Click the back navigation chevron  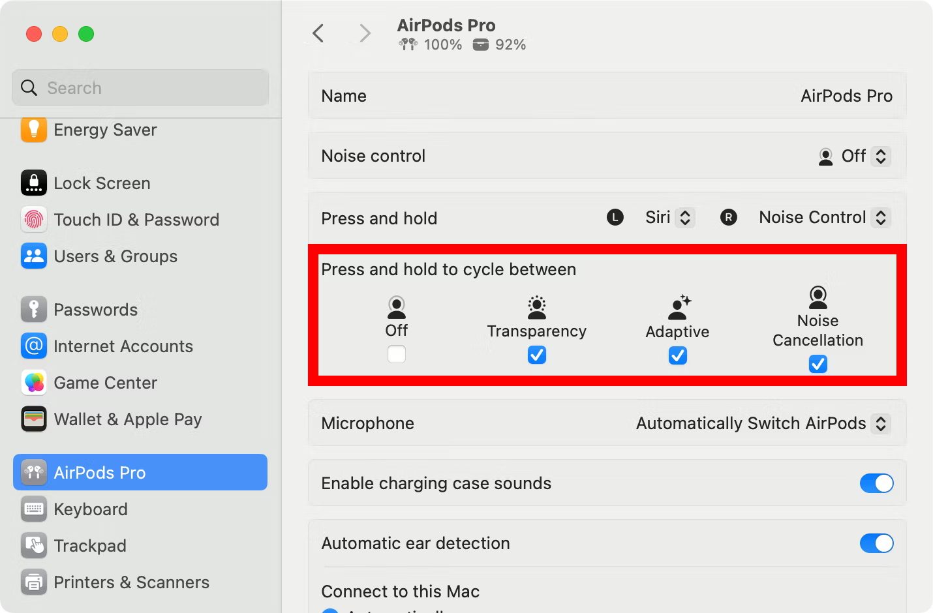click(x=318, y=33)
